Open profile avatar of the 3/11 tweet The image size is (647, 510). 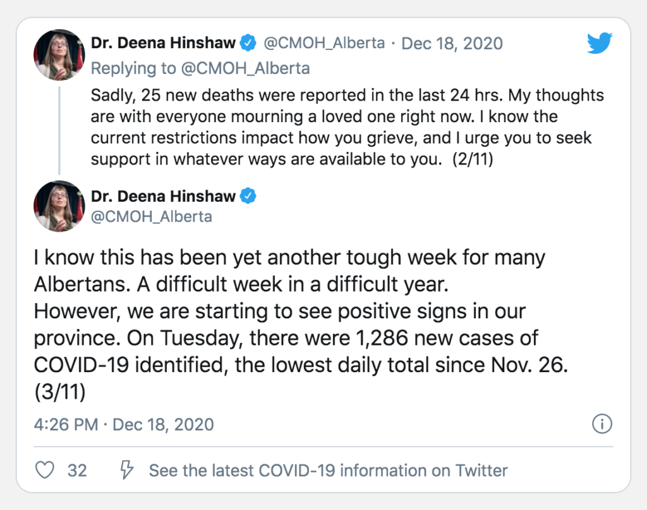tap(59, 206)
